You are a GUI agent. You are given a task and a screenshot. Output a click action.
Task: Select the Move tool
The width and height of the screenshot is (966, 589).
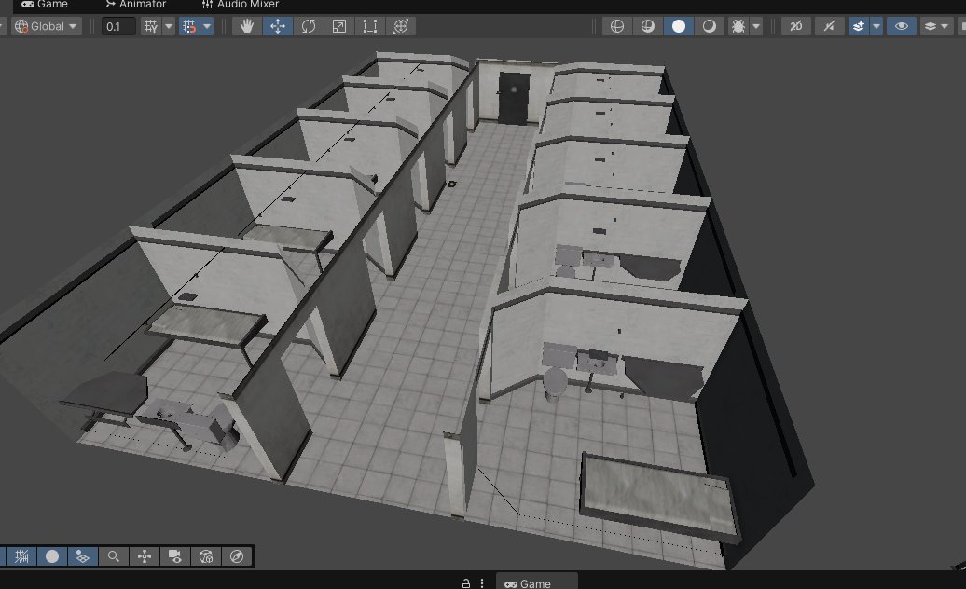click(280, 25)
